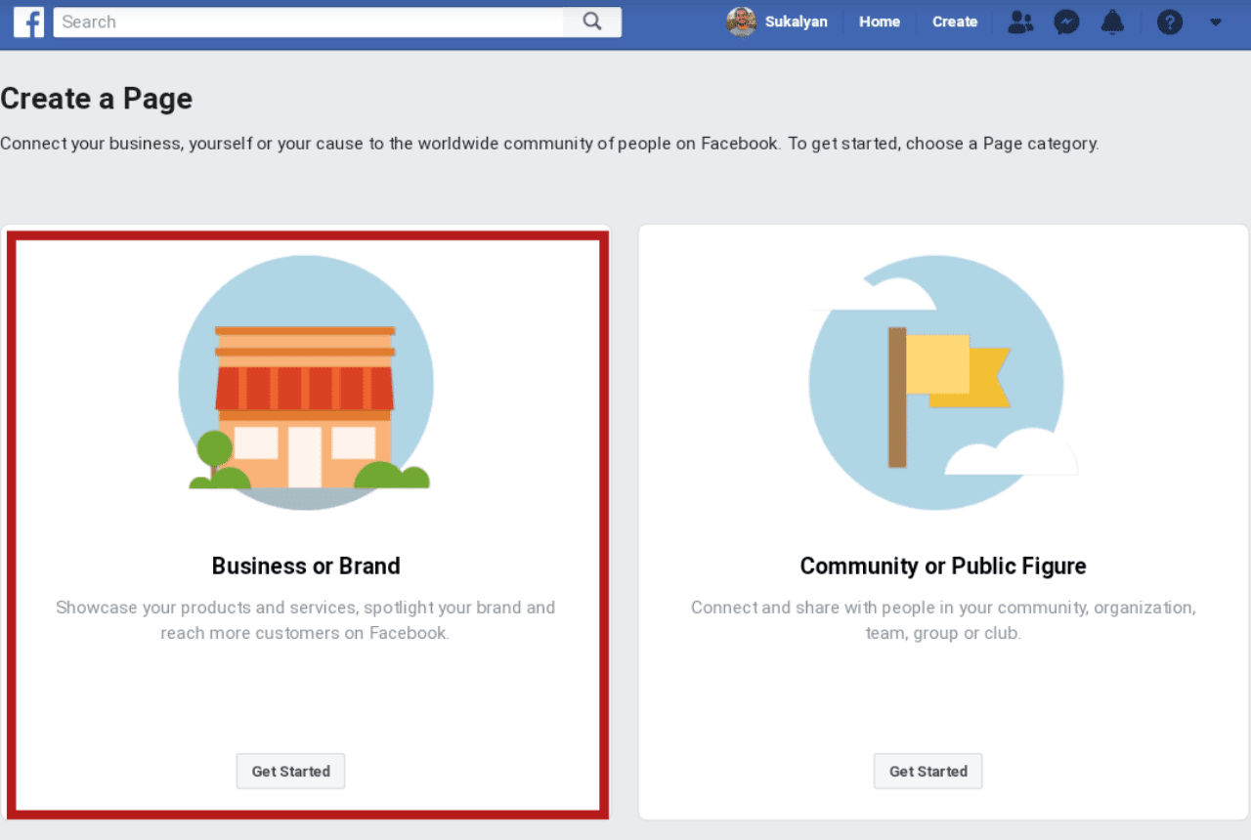Click Get Started under Community or Public Figure
Image resolution: width=1251 pixels, height=840 pixels.
[927, 771]
